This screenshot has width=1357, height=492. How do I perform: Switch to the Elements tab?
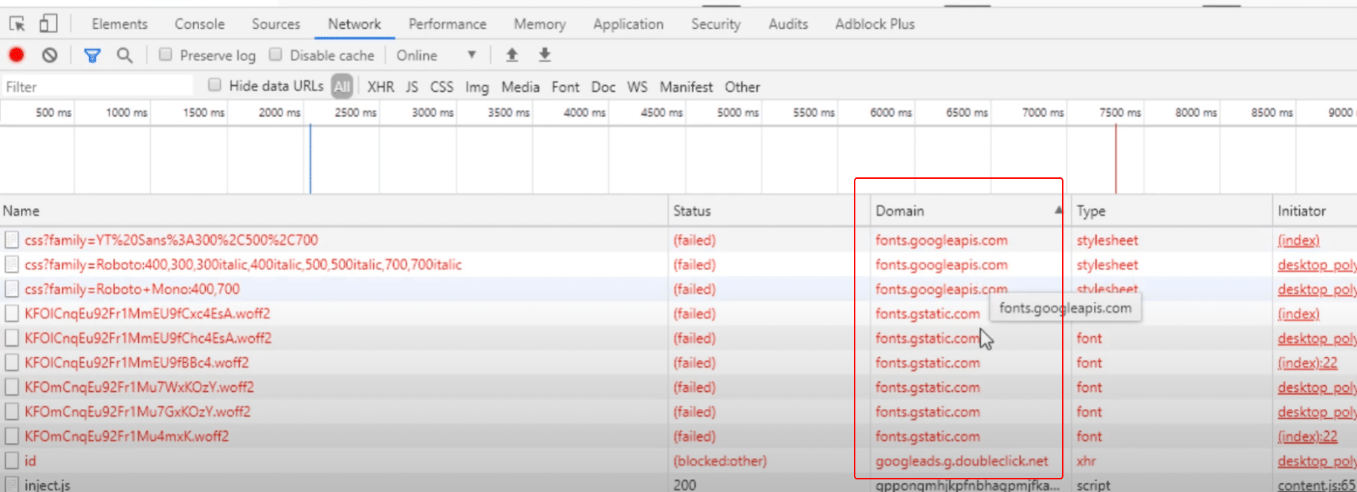click(120, 24)
